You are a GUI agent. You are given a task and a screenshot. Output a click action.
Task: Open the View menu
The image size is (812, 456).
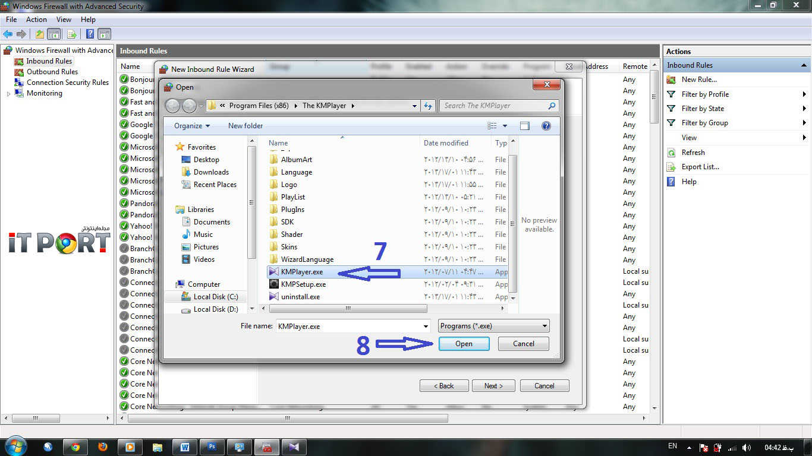pyautogui.click(x=64, y=20)
